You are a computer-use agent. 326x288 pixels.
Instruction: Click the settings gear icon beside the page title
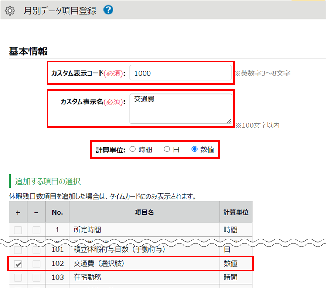tap(10, 11)
